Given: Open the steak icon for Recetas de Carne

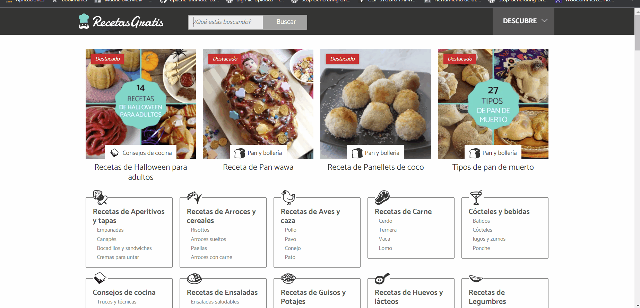Looking at the screenshot, I should click(382, 197).
